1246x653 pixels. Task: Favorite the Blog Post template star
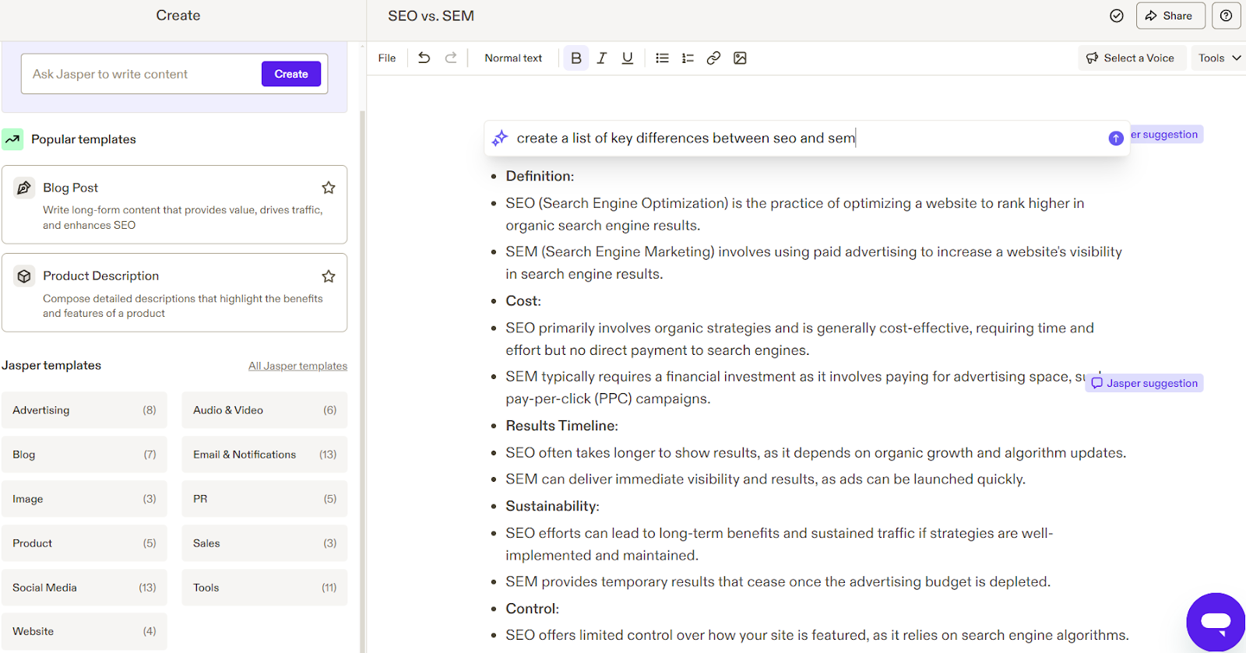(x=329, y=188)
